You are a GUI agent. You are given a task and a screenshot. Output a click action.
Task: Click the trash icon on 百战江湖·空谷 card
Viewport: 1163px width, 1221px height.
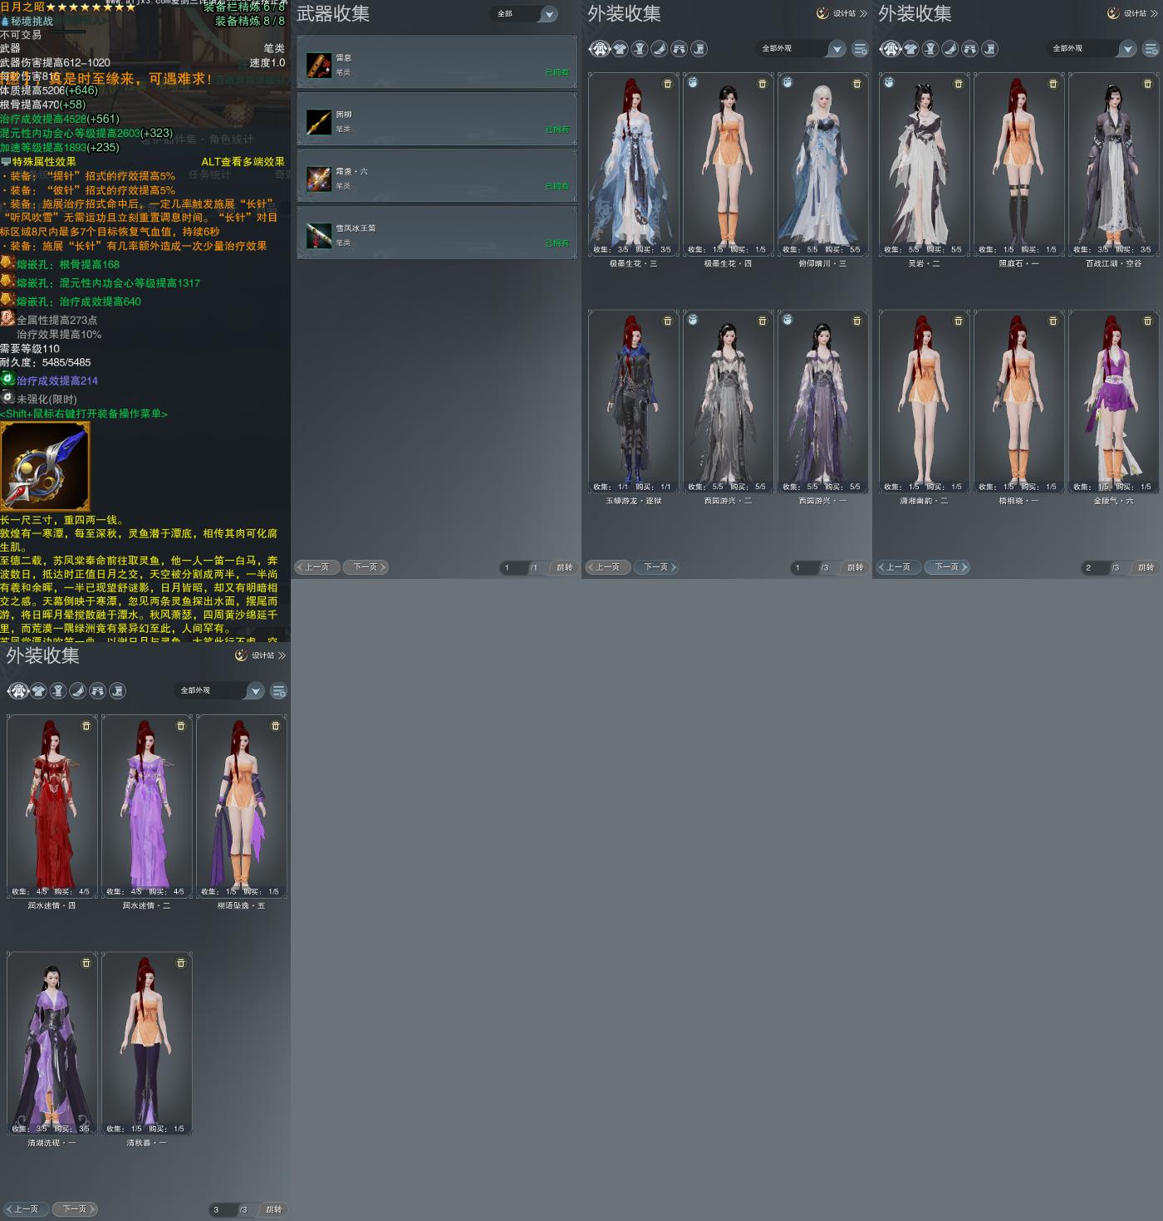[x=1148, y=84]
